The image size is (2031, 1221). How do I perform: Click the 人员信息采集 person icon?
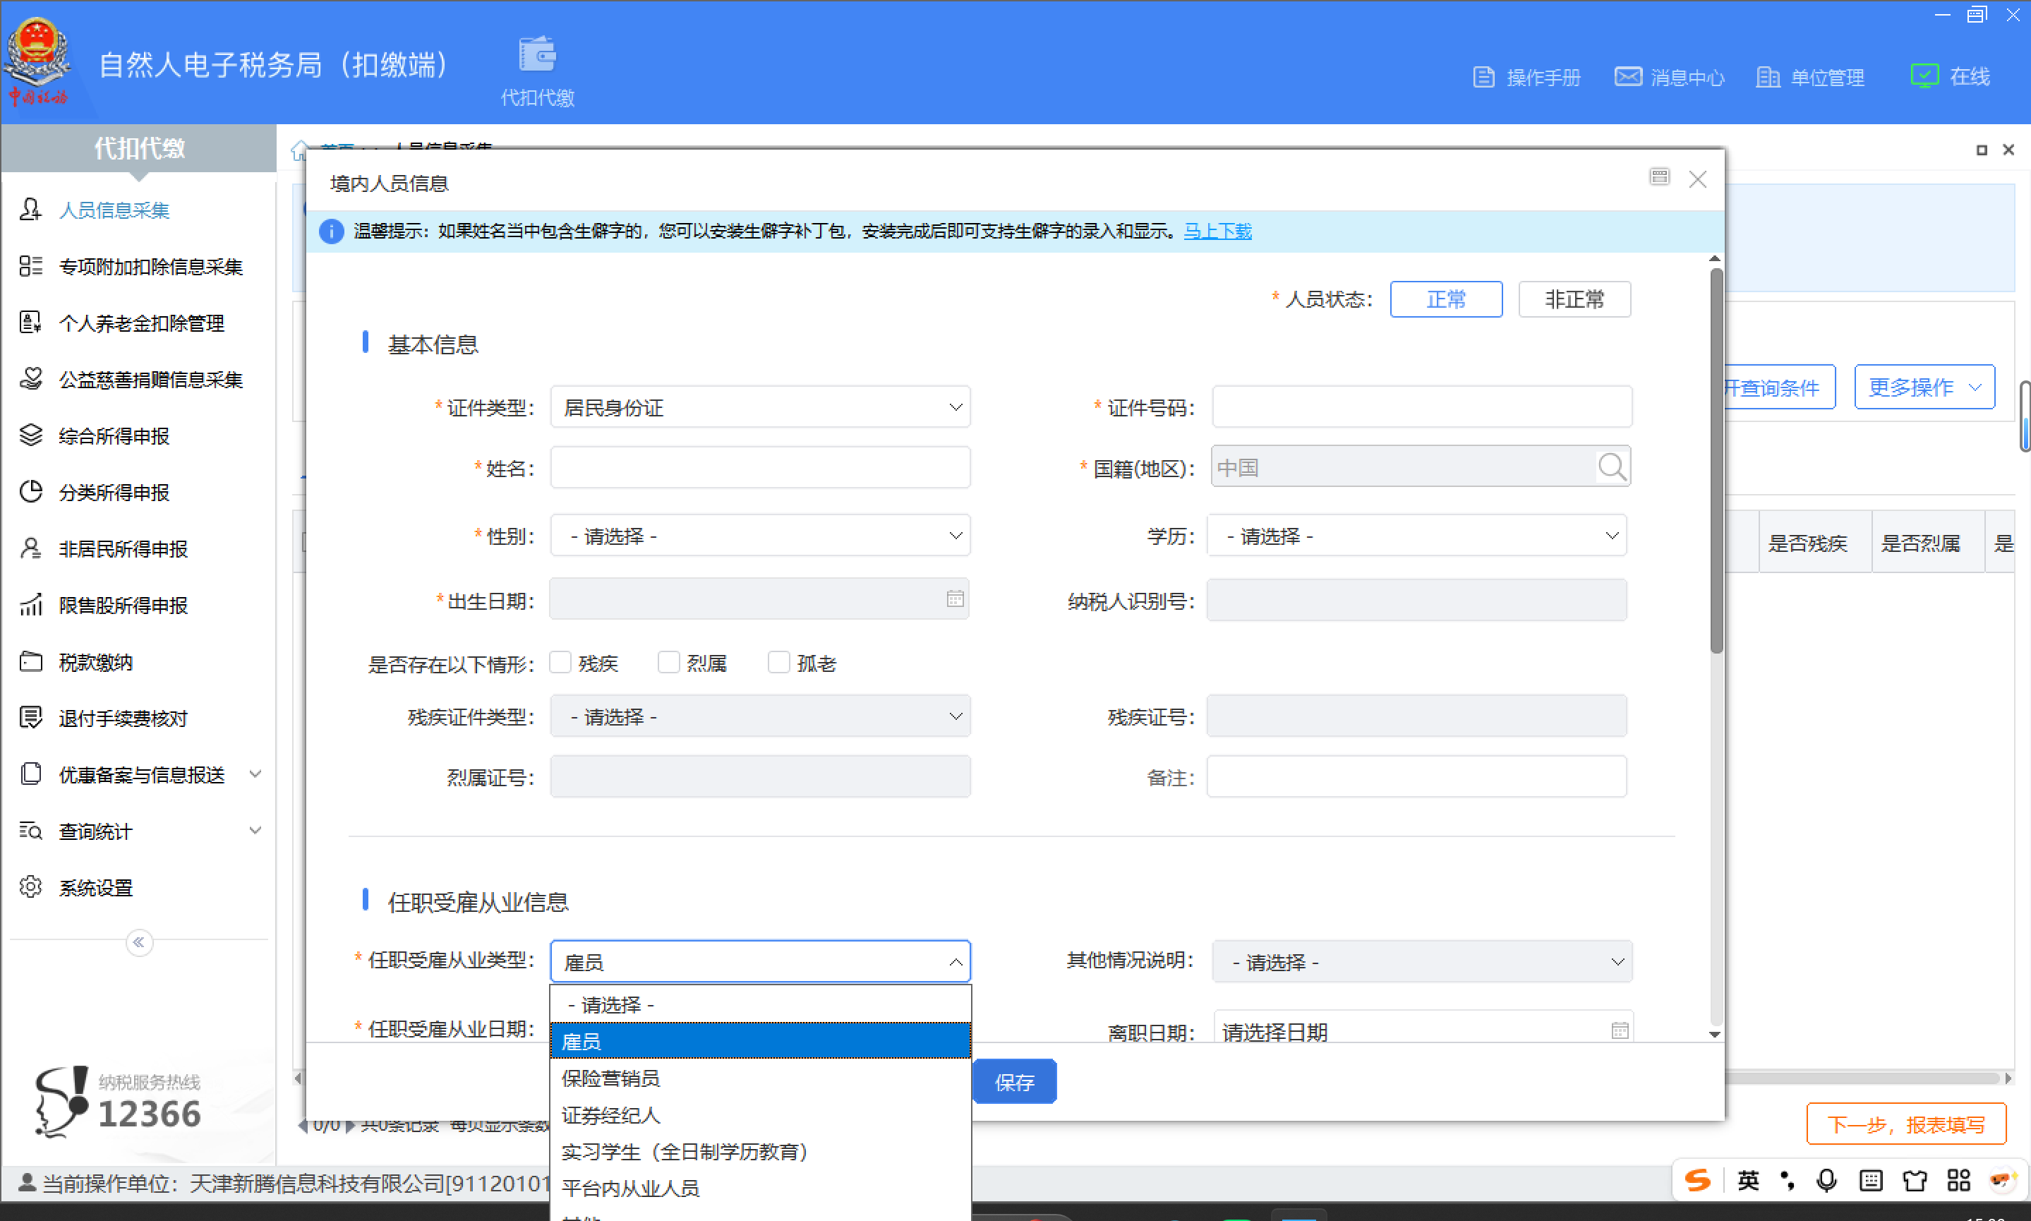(x=30, y=210)
